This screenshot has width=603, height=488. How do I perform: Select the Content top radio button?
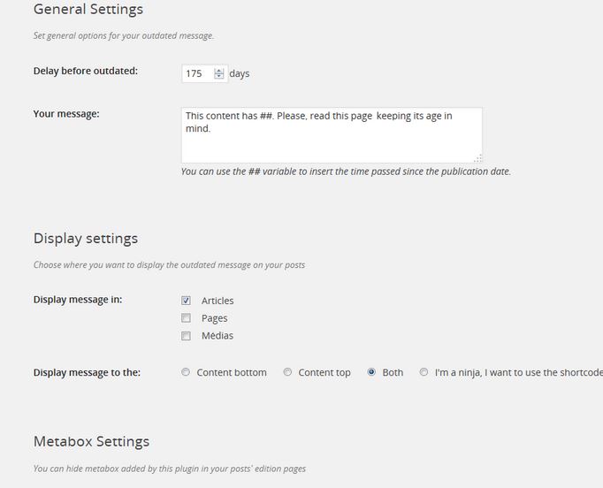coord(287,372)
